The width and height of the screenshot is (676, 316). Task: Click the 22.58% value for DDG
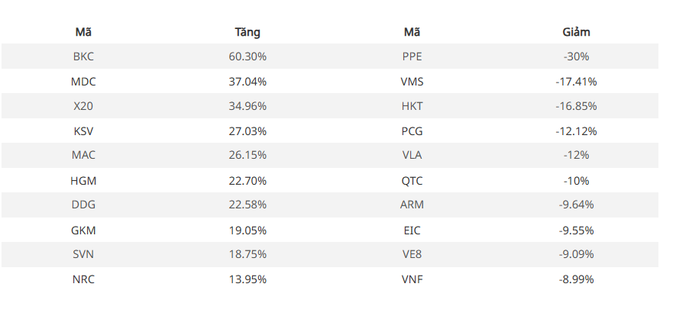[247, 205]
